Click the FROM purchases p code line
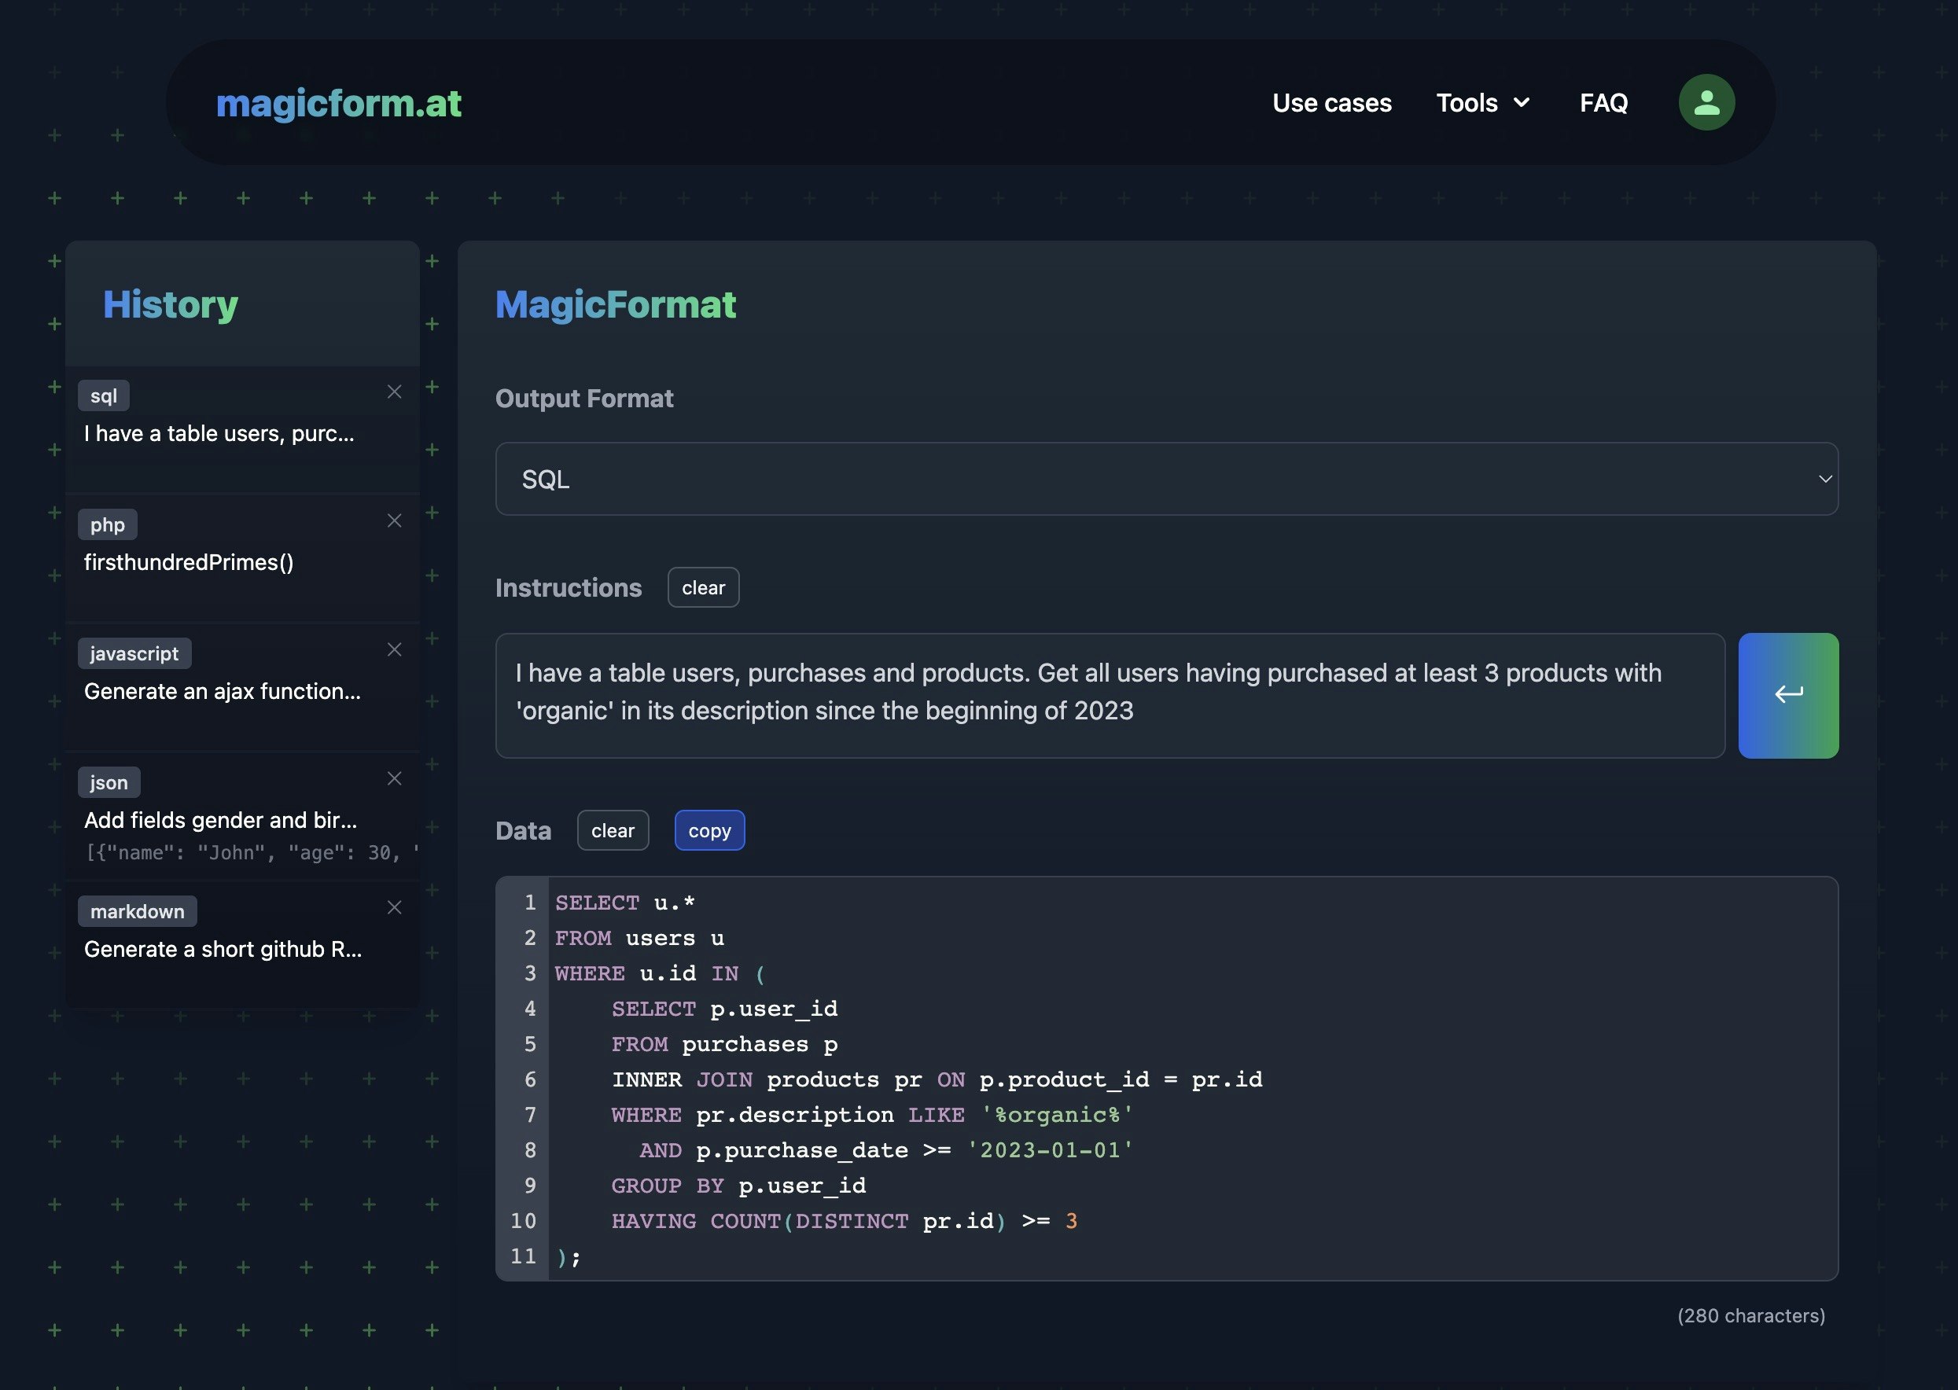Image resolution: width=1958 pixels, height=1390 pixels. pos(724,1044)
